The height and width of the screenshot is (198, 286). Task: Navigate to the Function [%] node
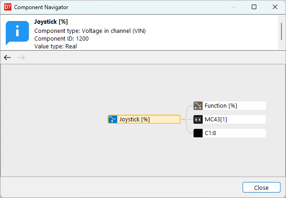(x=221, y=106)
